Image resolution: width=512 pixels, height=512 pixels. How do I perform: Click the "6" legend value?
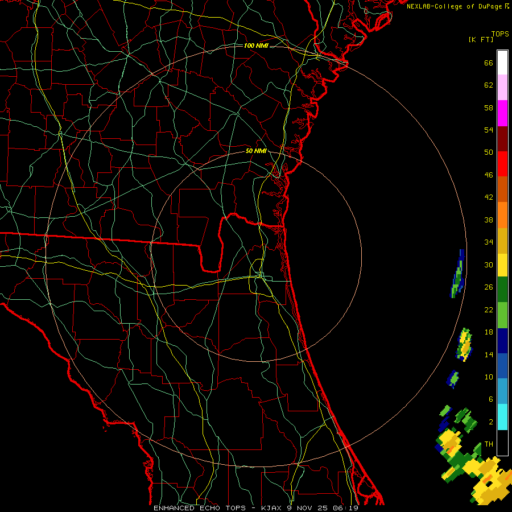(491, 399)
